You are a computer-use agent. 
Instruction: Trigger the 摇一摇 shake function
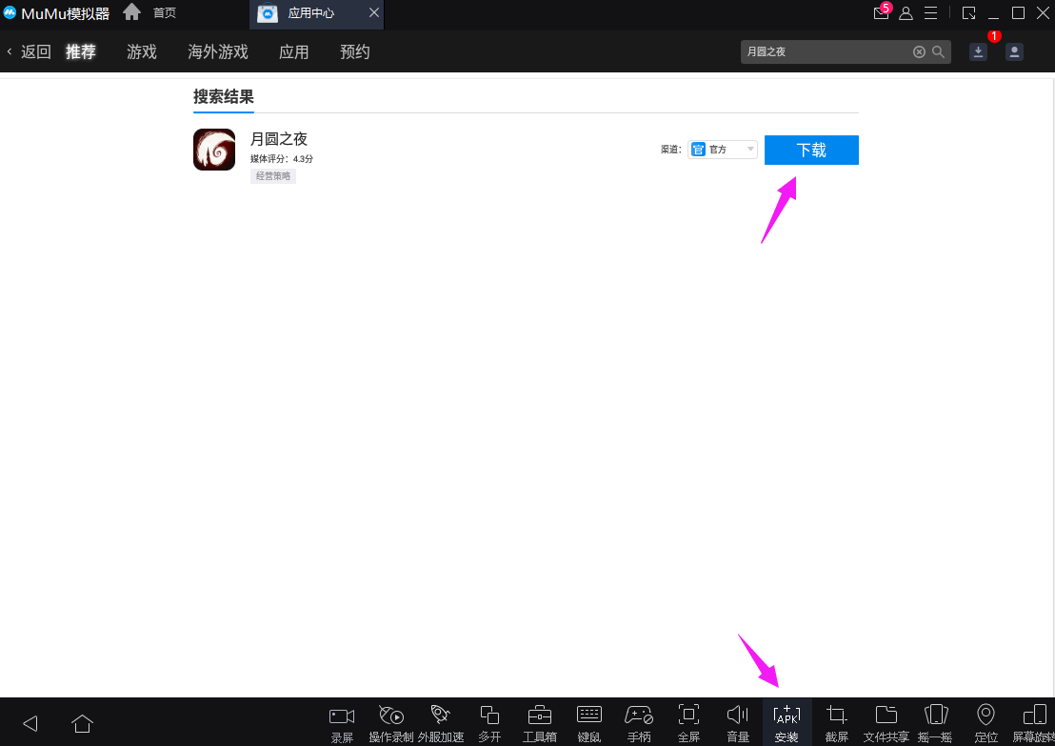point(935,723)
